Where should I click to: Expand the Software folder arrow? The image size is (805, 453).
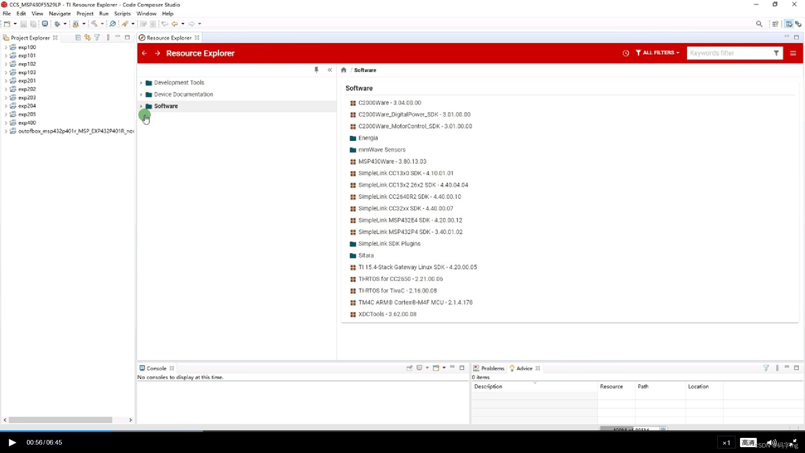(141, 107)
